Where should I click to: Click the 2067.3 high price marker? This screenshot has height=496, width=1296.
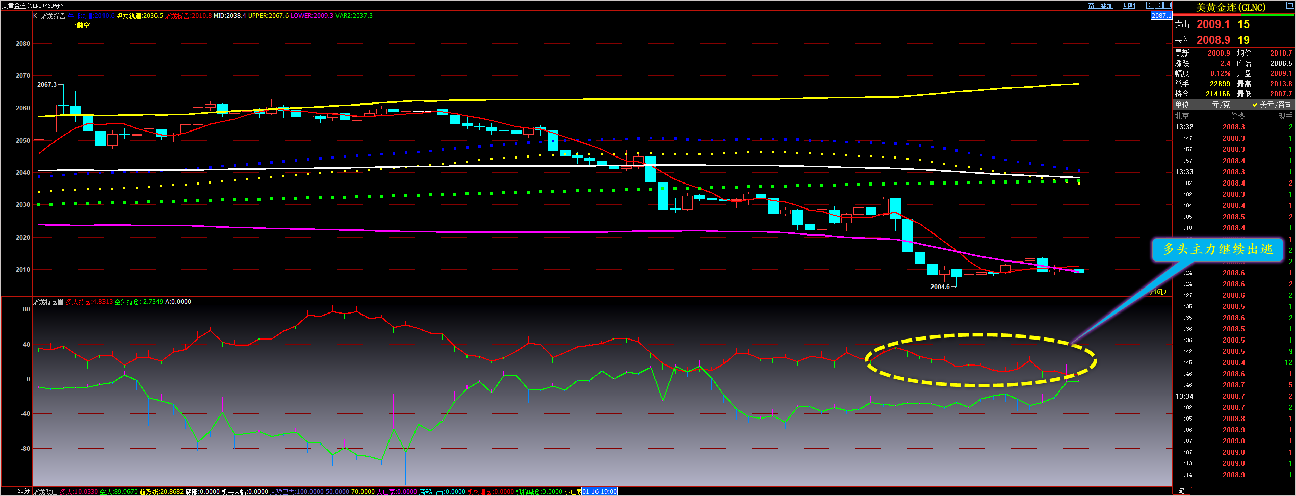(x=47, y=84)
